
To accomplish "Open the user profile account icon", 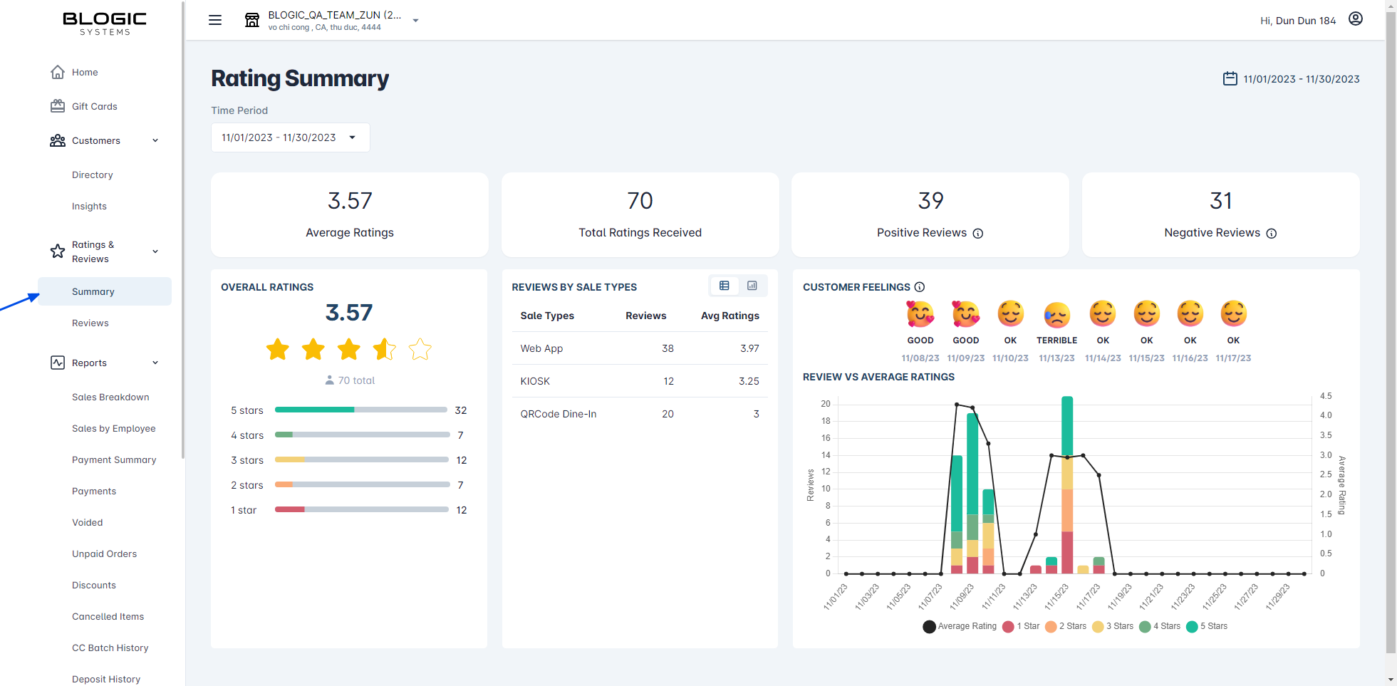I will 1355,19.
